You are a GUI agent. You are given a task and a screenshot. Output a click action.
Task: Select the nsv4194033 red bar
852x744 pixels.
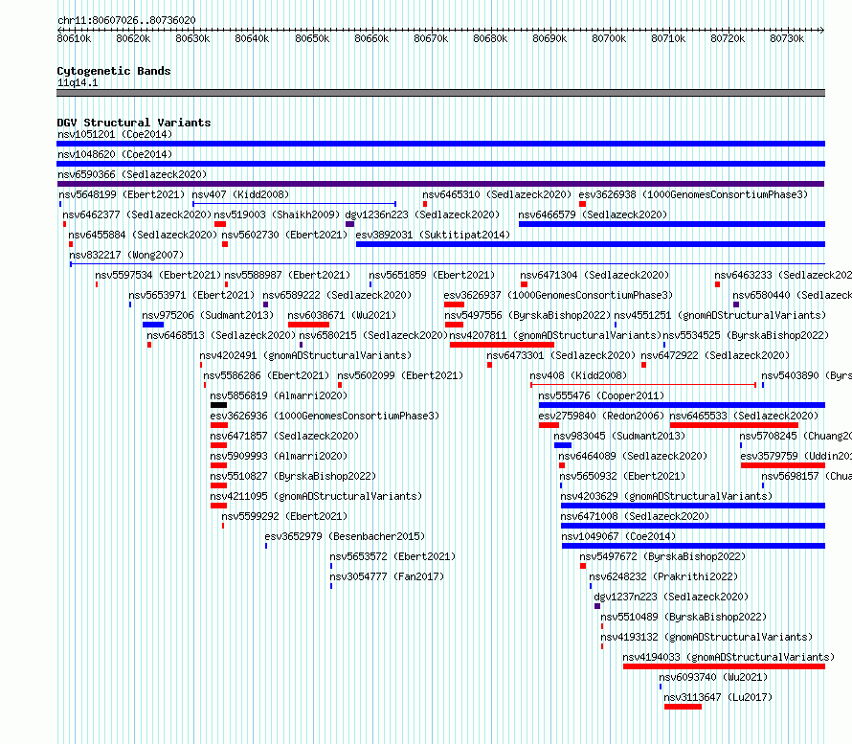click(725, 666)
